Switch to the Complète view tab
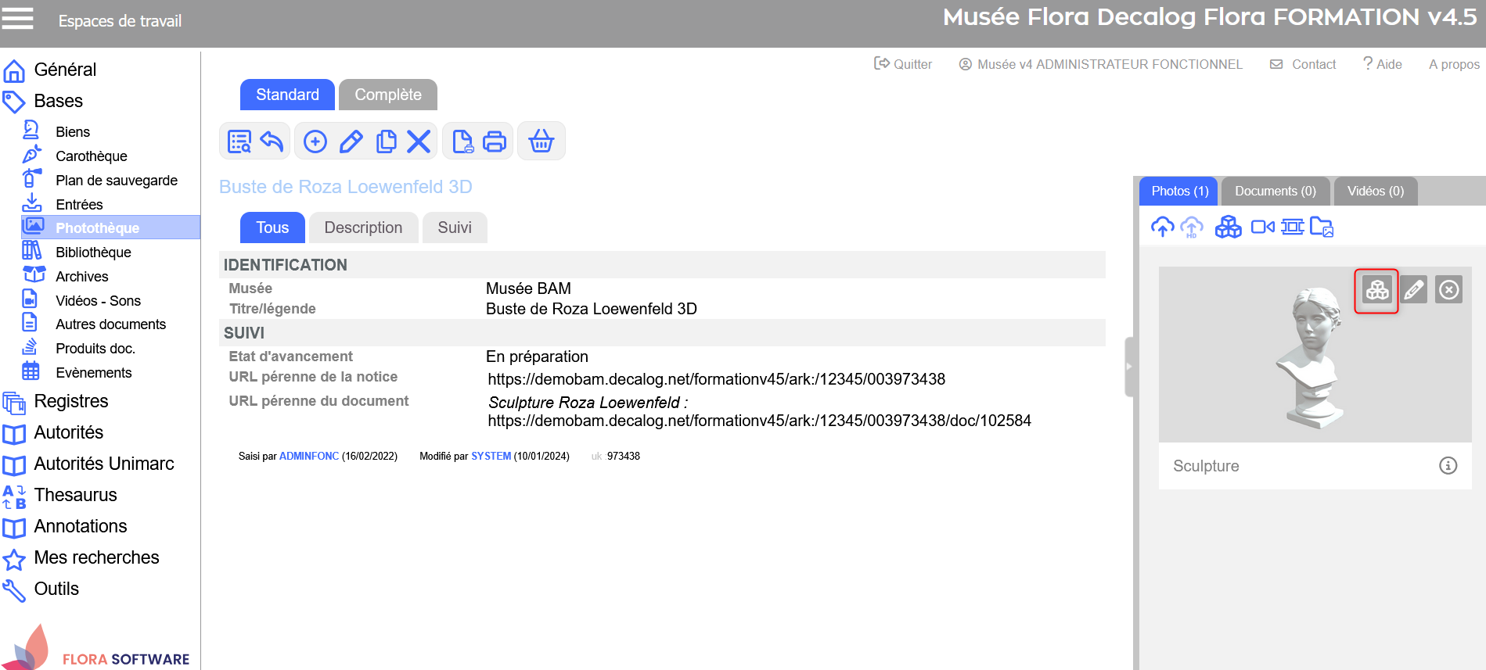The image size is (1486, 670). pos(387,95)
